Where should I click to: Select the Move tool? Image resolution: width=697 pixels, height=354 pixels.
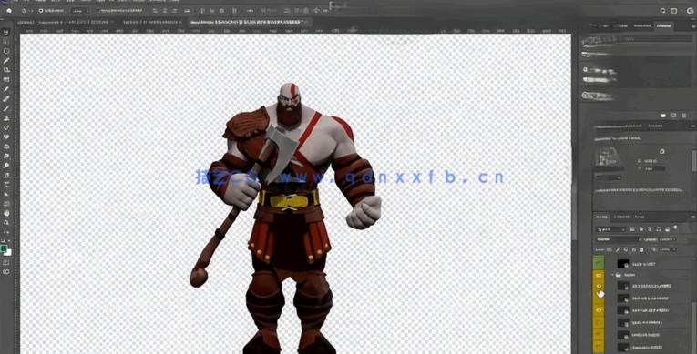click(6, 33)
